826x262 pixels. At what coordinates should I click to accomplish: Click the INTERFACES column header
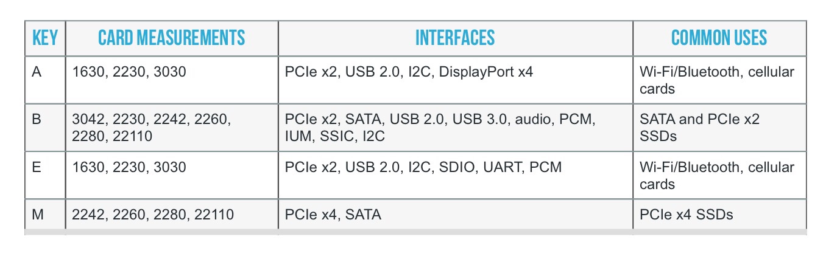pos(456,38)
